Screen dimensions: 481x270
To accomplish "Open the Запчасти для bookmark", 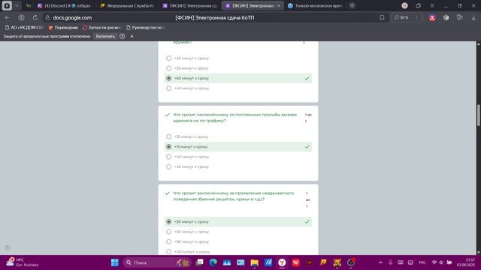I will (102, 28).
